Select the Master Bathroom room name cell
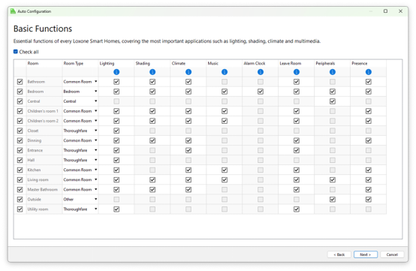 pos(44,190)
